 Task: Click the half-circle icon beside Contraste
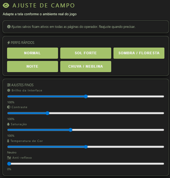point(8,107)
